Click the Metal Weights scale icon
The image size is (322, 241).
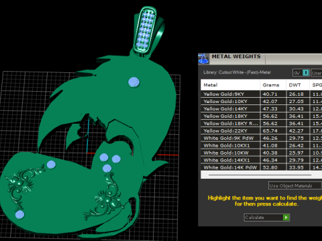click(203, 59)
